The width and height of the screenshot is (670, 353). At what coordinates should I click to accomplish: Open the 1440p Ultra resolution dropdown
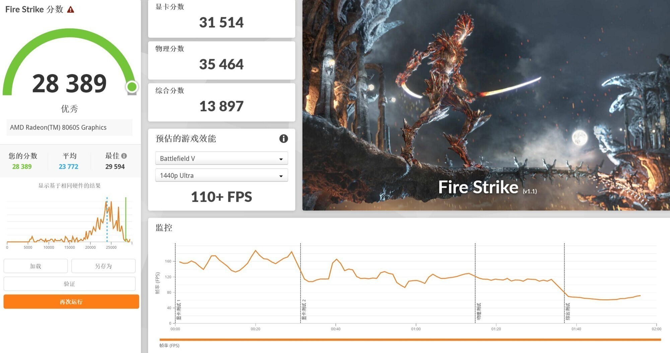[x=221, y=175]
